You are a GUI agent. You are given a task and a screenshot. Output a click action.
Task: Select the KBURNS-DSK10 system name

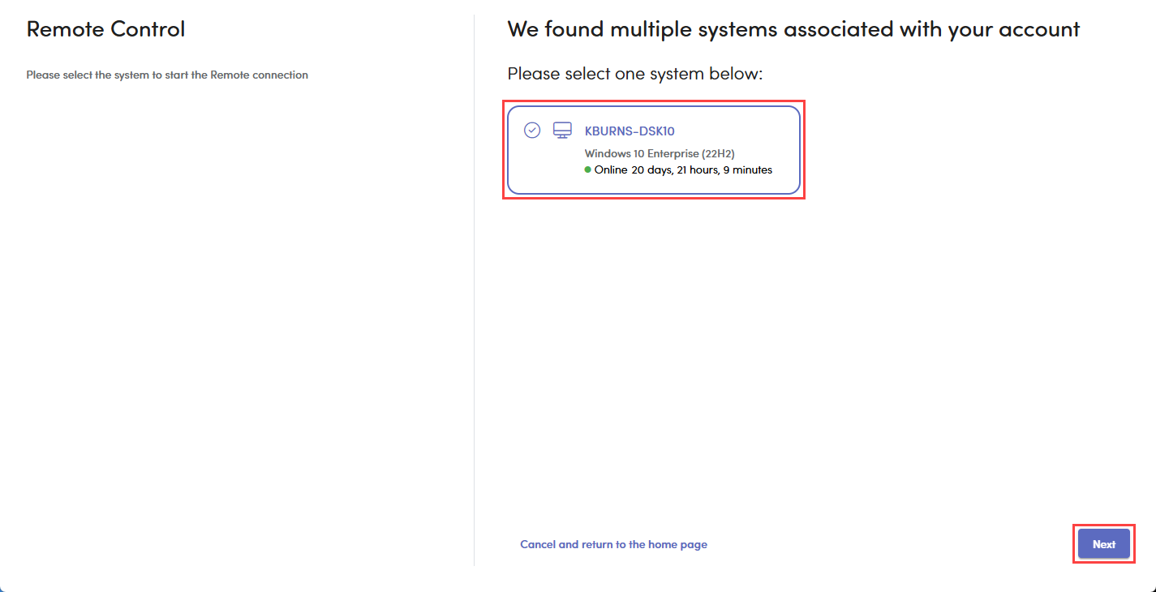(x=630, y=131)
